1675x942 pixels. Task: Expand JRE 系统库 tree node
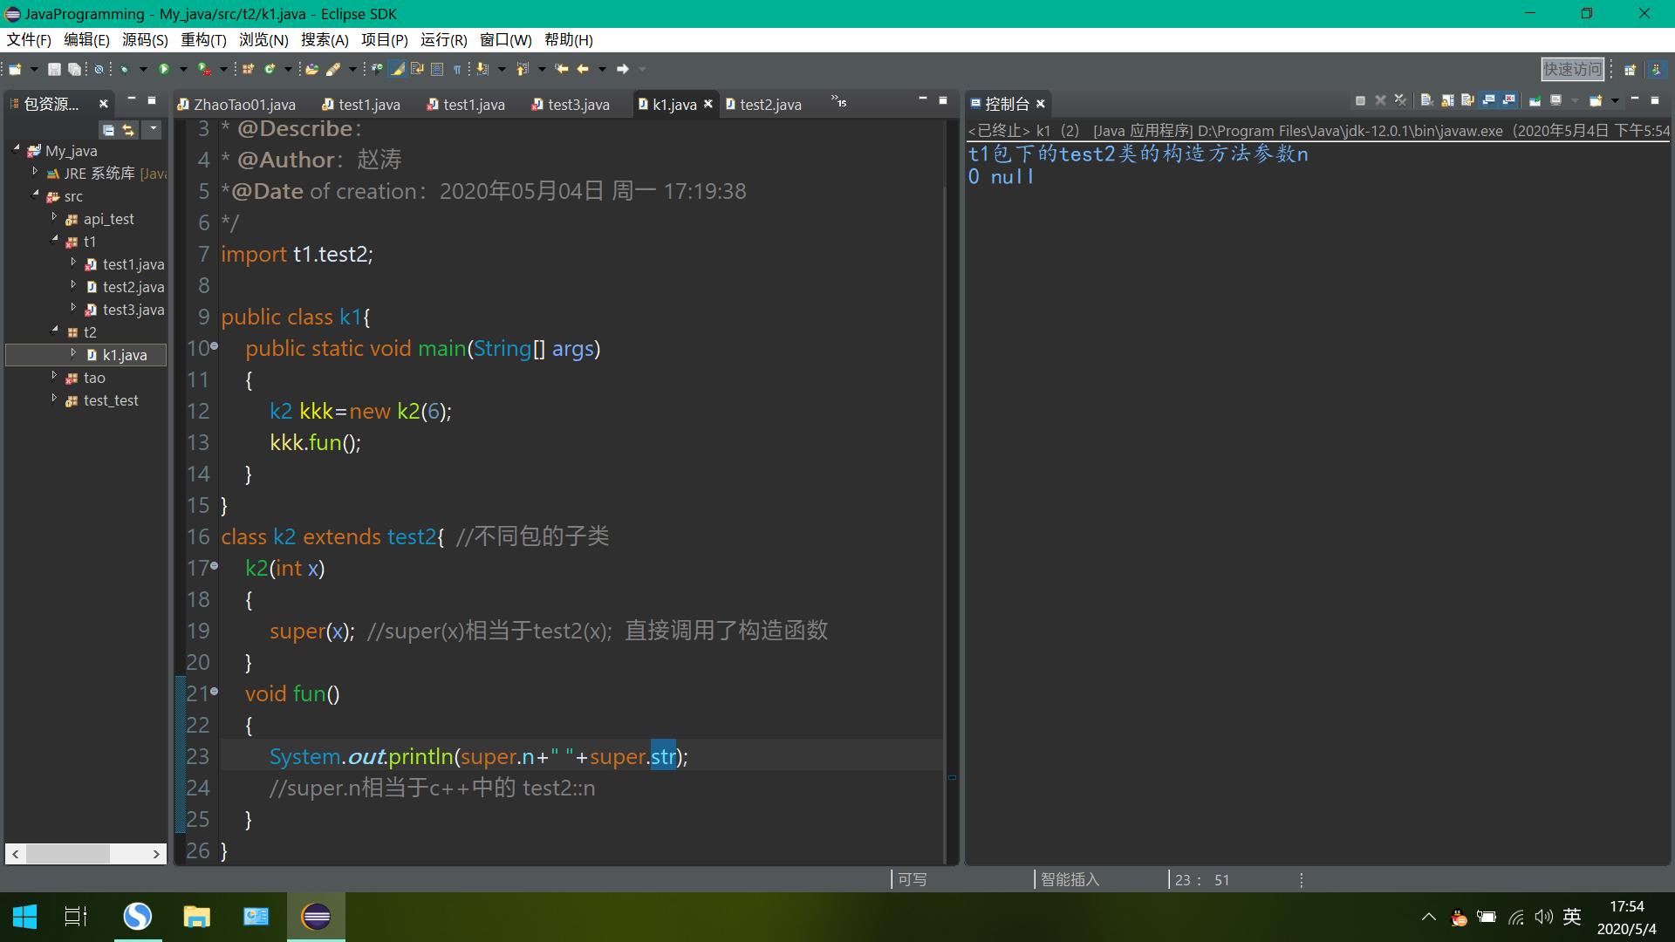(x=35, y=173)
